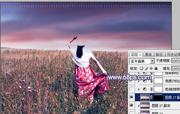Click the fill 100% field
This screenshot has width=180, height=114.
[175, 69]
